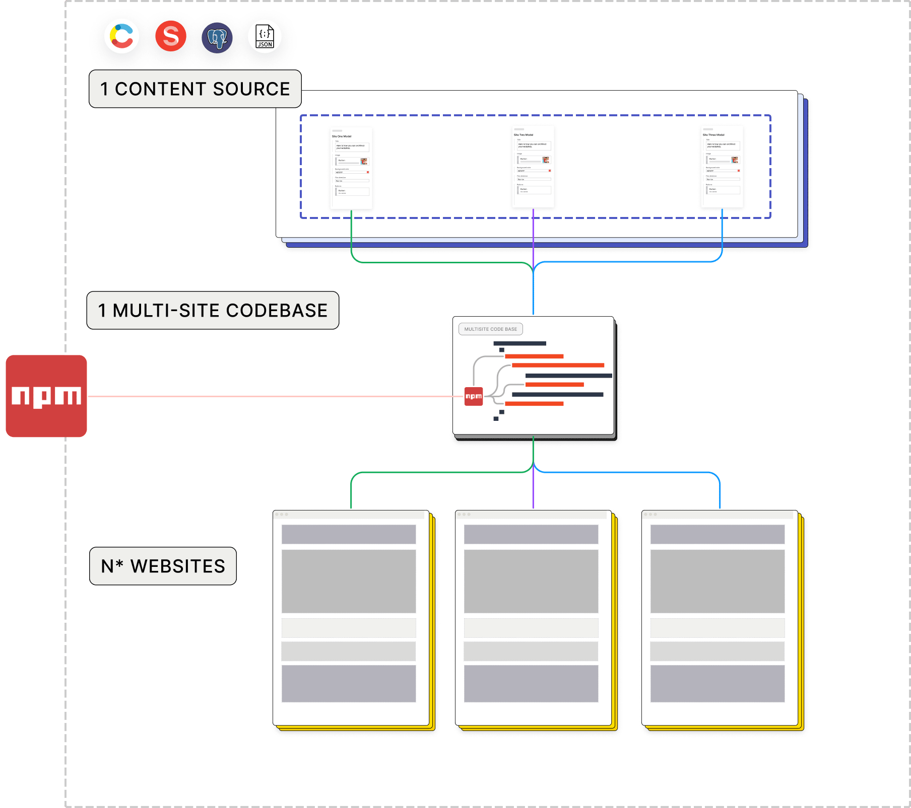Select the N* WEBSITES label

[163, 566]
